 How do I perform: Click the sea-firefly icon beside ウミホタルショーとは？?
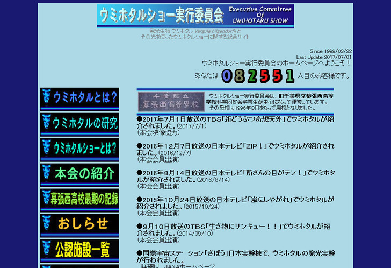click(46, 148)
